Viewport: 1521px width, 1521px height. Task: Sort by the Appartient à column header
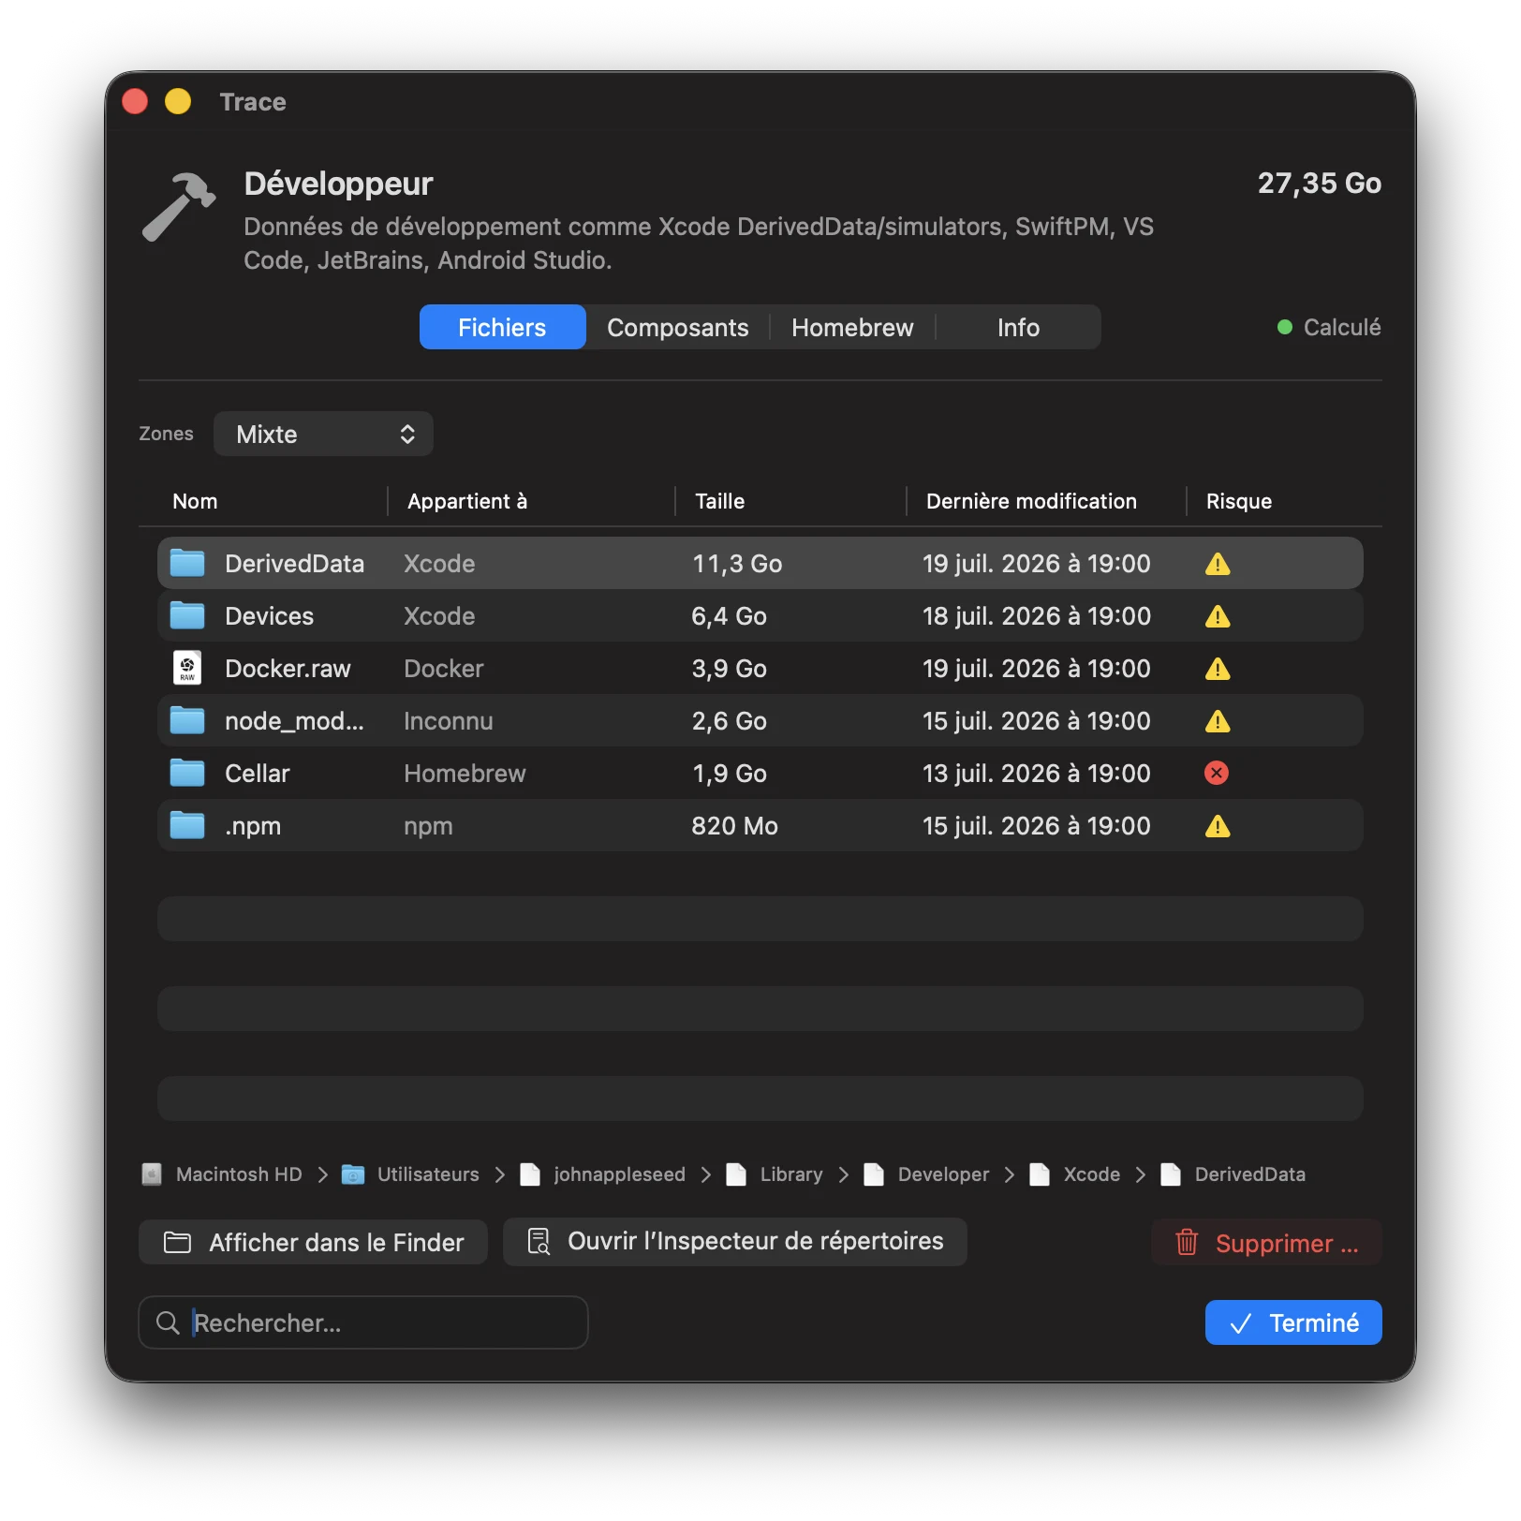coord(467,501)
